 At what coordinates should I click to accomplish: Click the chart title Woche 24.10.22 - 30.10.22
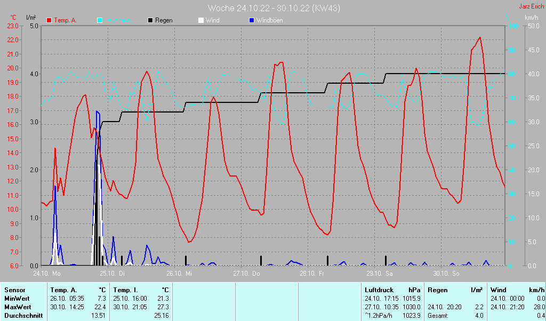(x=274, y=8)
